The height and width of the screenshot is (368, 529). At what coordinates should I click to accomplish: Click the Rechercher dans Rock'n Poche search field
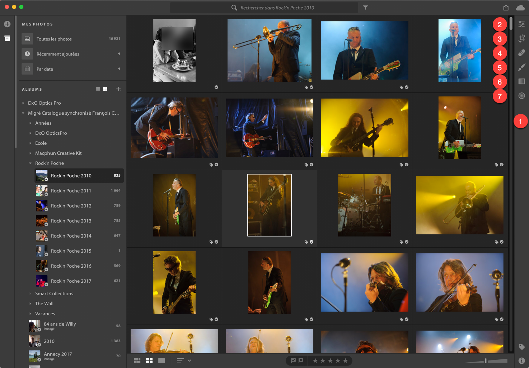point(264,8)
